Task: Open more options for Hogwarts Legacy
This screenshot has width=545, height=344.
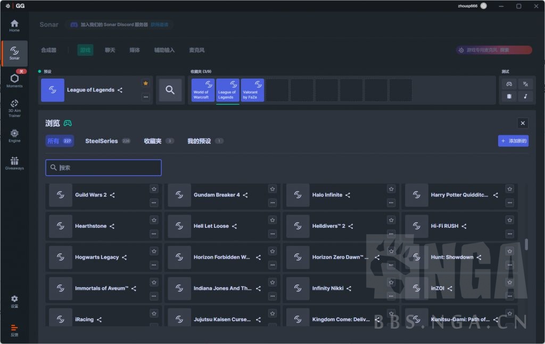Action: (x=154, y=265)
